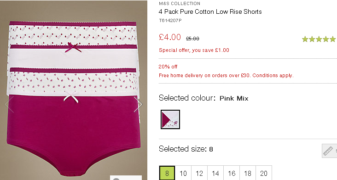337x180 pixels.
Task: Open the size guide ruler icon
Action: point(329,151)
